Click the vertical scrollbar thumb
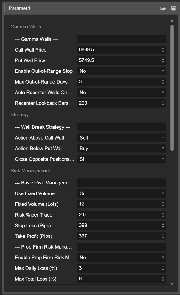This screenshot has height=295, width=180. 172,87
